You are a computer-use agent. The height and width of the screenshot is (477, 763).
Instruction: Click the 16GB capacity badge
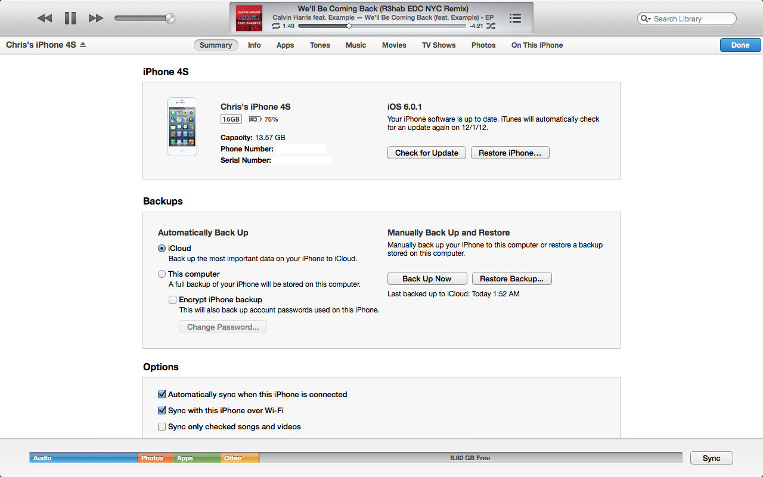[x=231, y=119]
